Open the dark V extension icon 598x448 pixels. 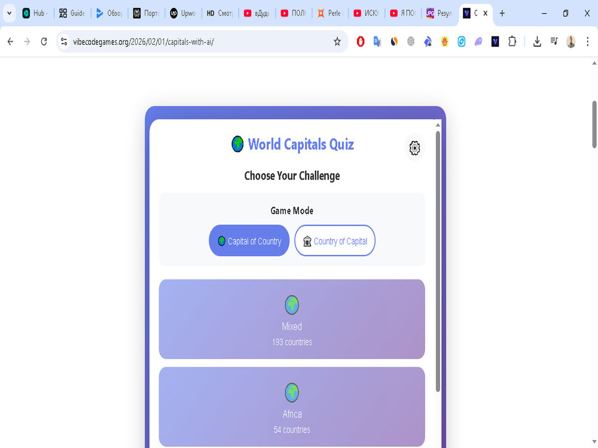[495, 42]
